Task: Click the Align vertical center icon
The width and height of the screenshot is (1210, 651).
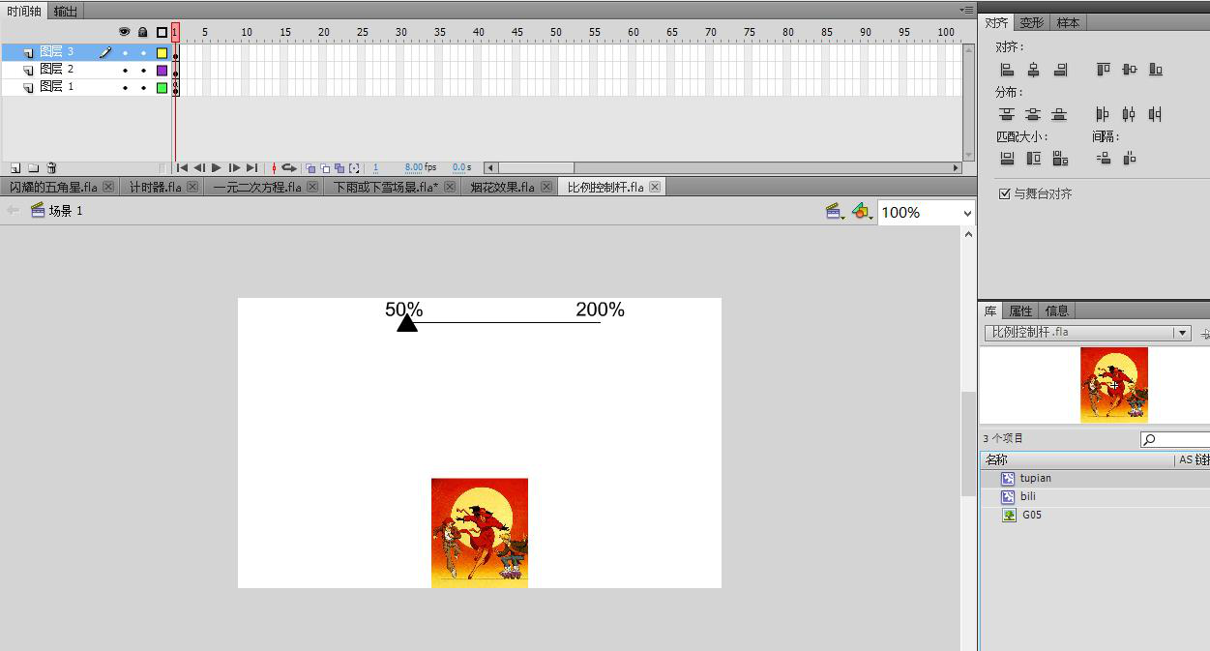Action: [x=1129, y=70]
